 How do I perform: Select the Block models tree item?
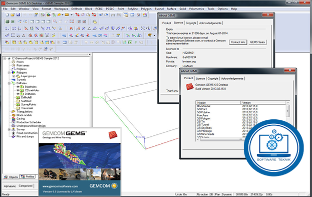click(24, 115)
